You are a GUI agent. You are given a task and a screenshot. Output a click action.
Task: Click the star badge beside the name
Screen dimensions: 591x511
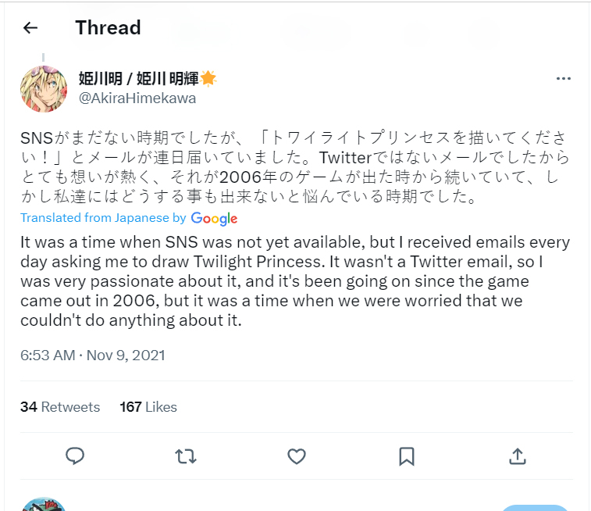(x=208, y=78)
